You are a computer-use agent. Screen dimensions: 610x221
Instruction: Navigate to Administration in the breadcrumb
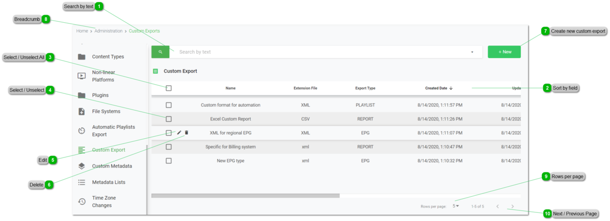108,31
